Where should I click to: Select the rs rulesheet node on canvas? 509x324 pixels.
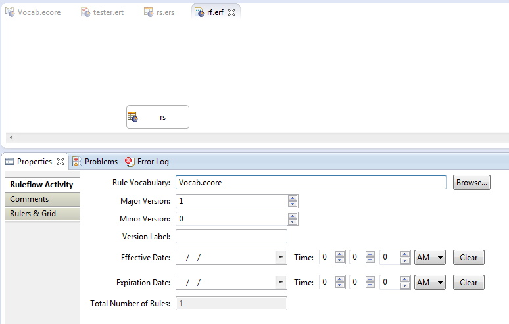(x=158, y=117)
